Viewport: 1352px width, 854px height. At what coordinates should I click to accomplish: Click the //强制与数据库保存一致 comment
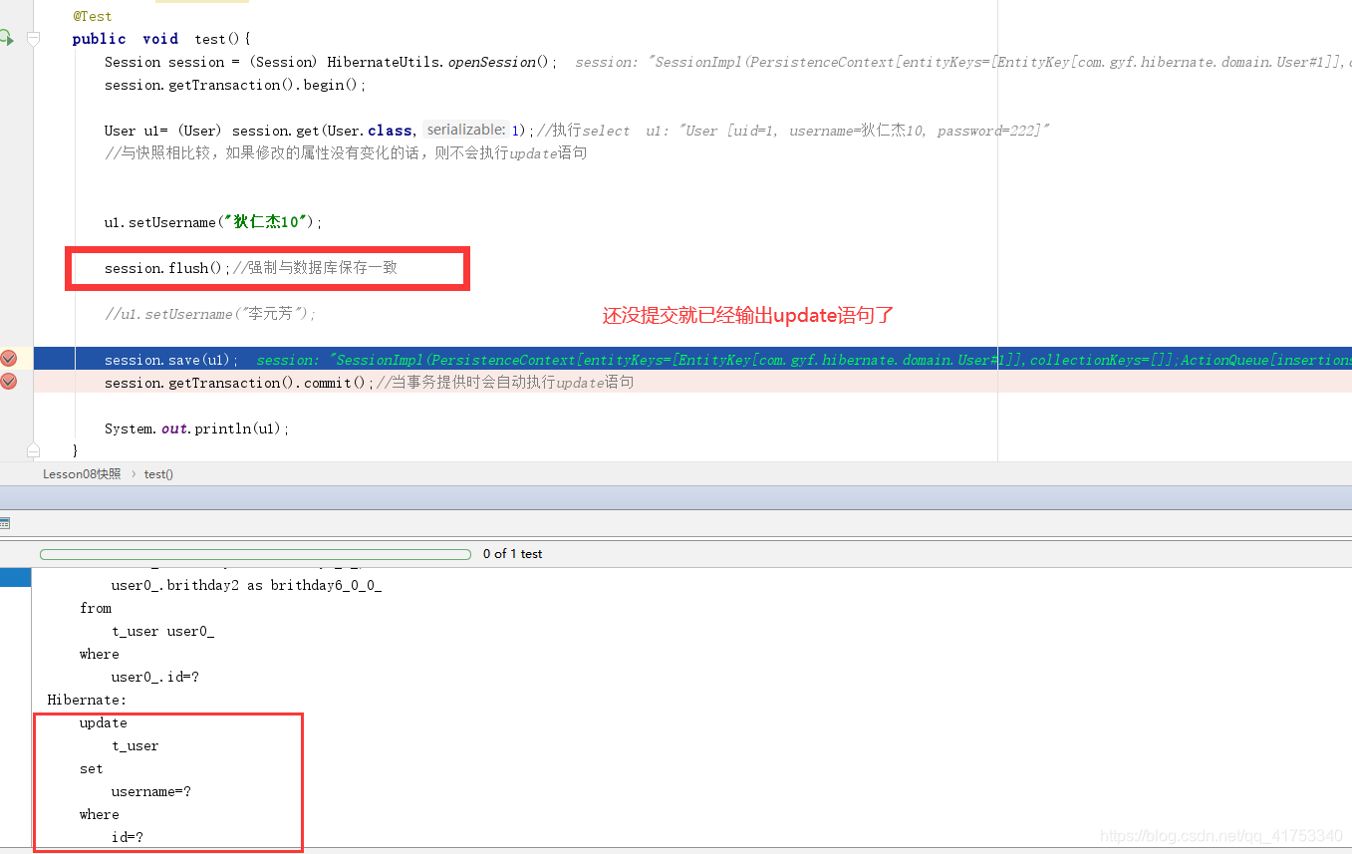point(315,268)
